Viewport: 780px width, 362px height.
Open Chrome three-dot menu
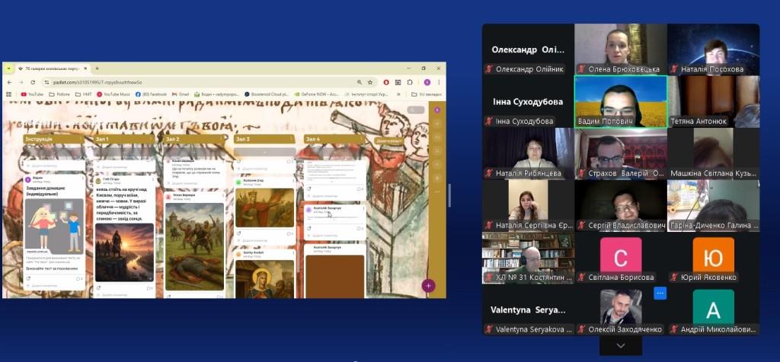(439, 82)
